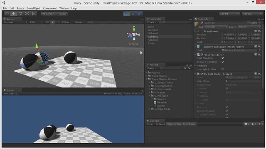Screen dimensions: 266x149
Task: Toggle the Local pivot orientation button
Action: [x=62, y=14]
